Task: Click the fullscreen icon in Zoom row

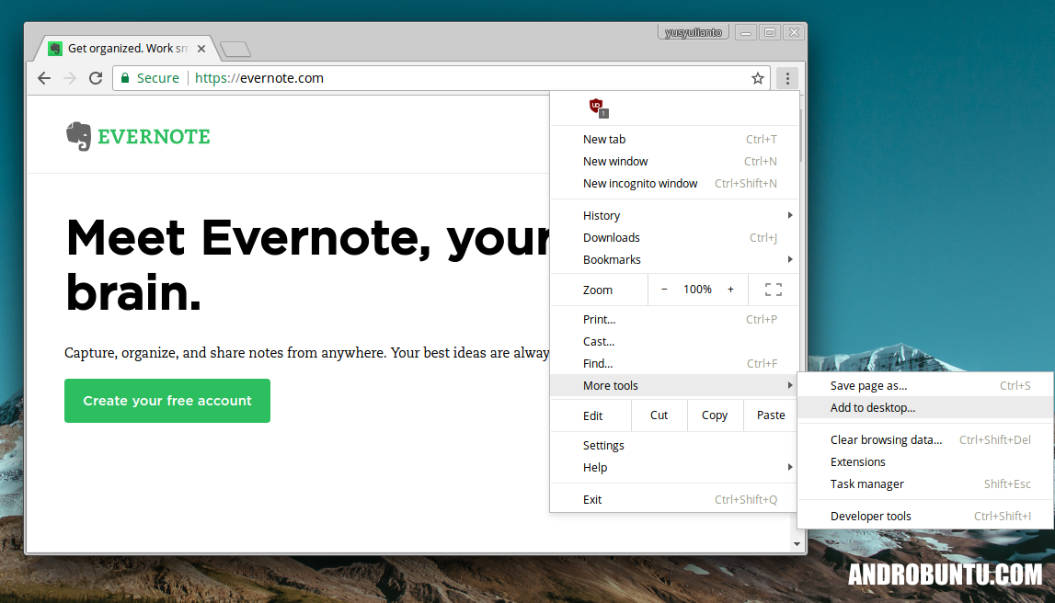Action: 774,290
